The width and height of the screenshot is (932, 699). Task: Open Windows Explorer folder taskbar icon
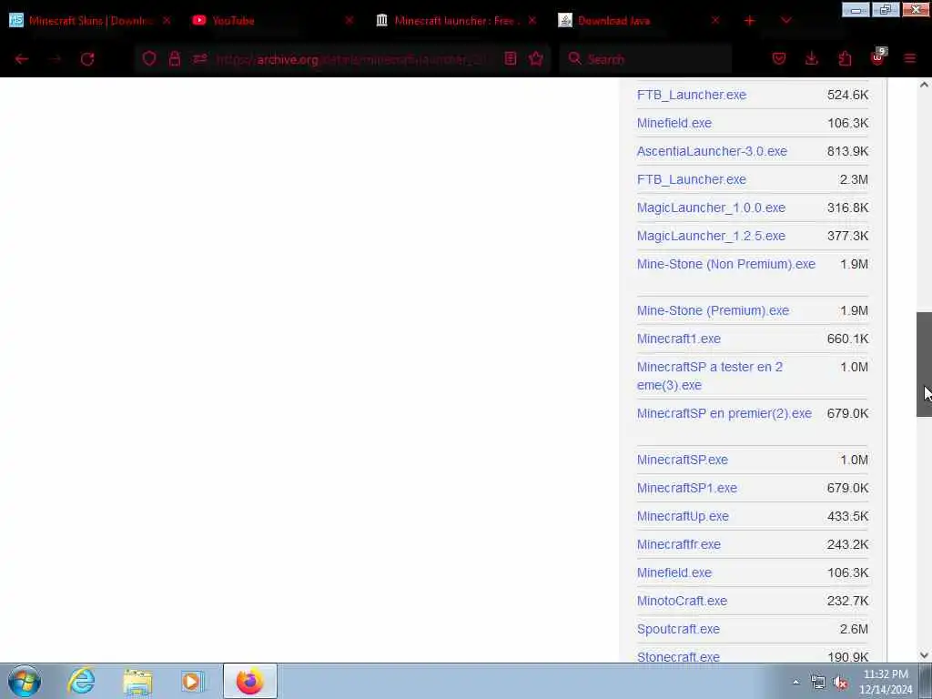tap(138, 681)
